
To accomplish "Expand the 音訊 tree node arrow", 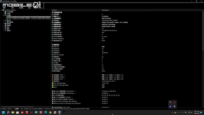I will click(x=3, y=27).
